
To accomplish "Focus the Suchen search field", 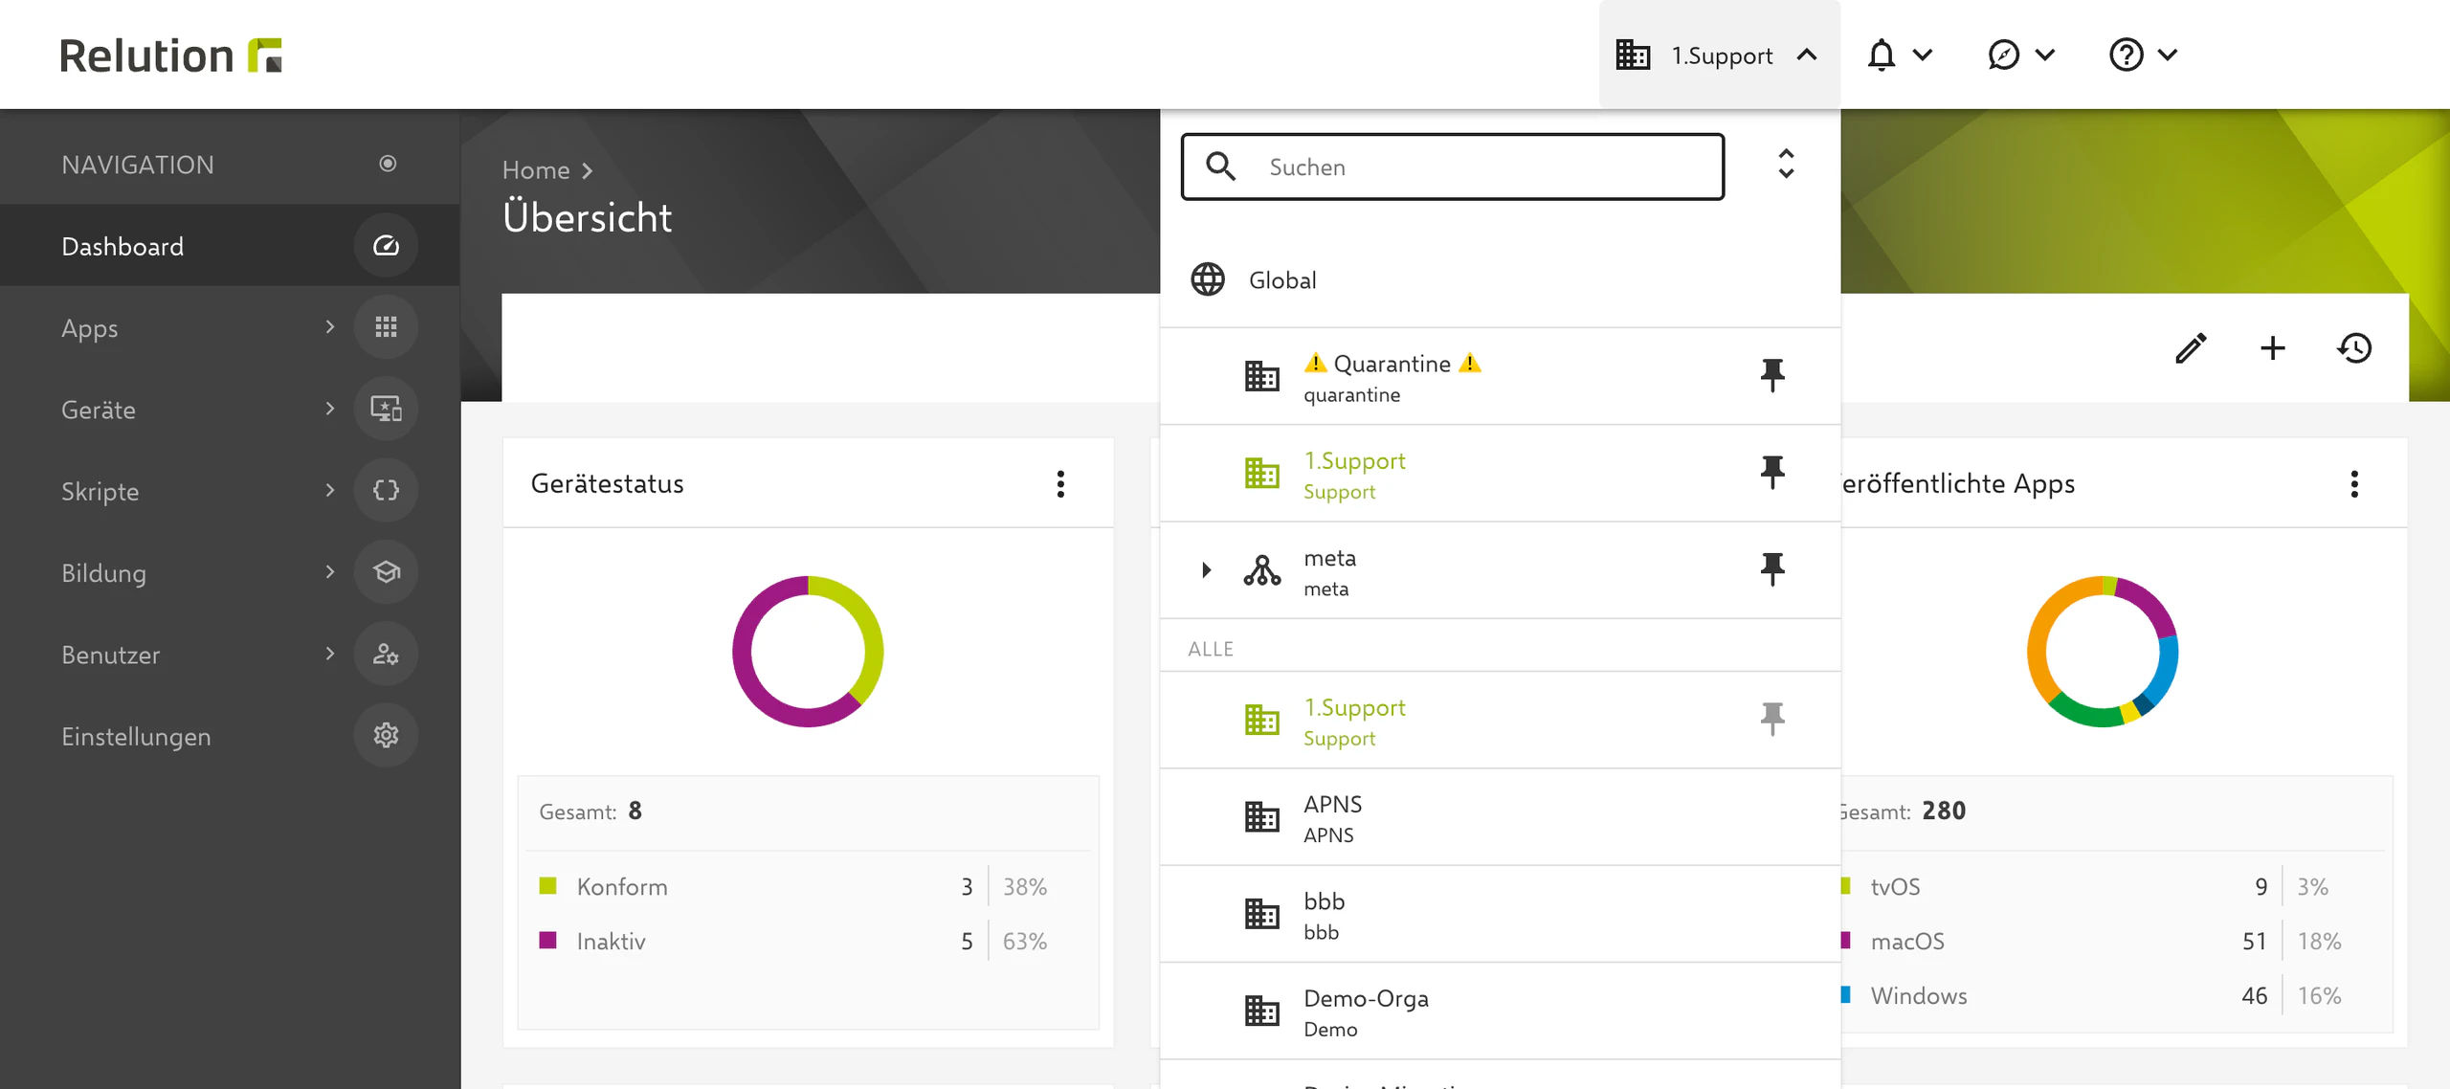I will (1453, 167).
